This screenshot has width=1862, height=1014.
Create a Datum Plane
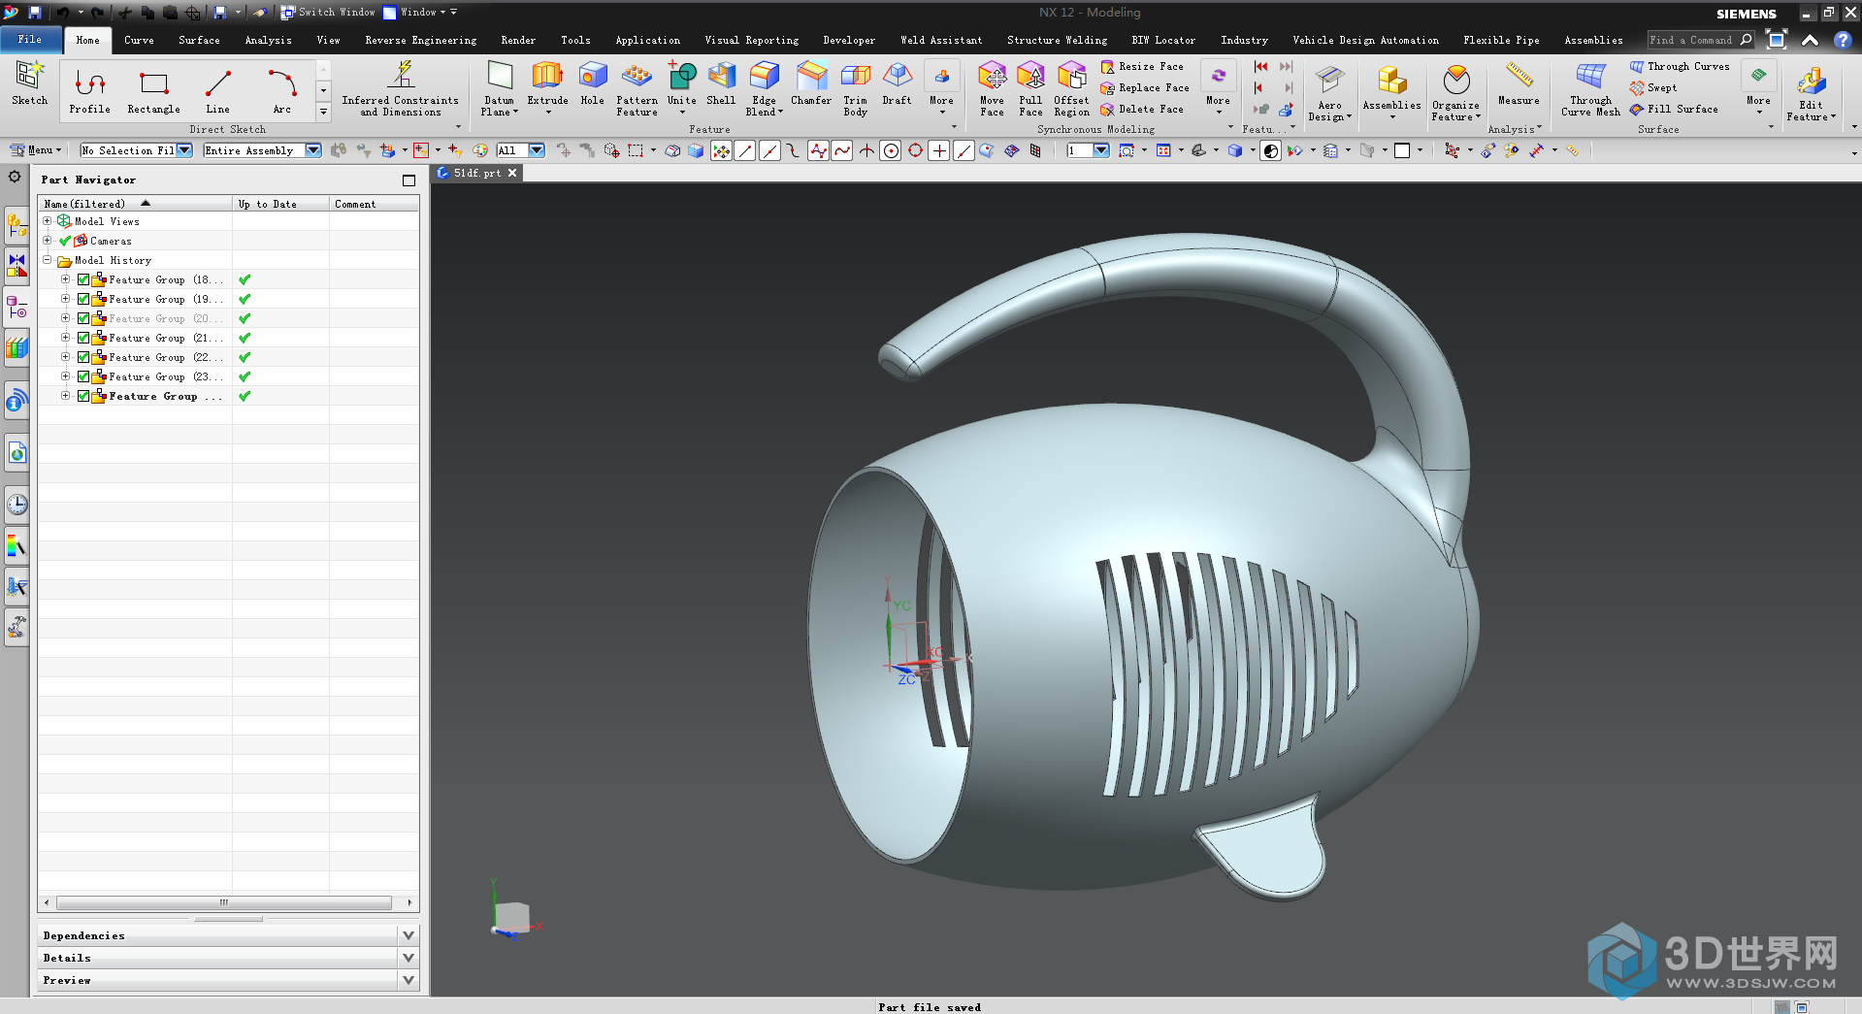(500, 88)
